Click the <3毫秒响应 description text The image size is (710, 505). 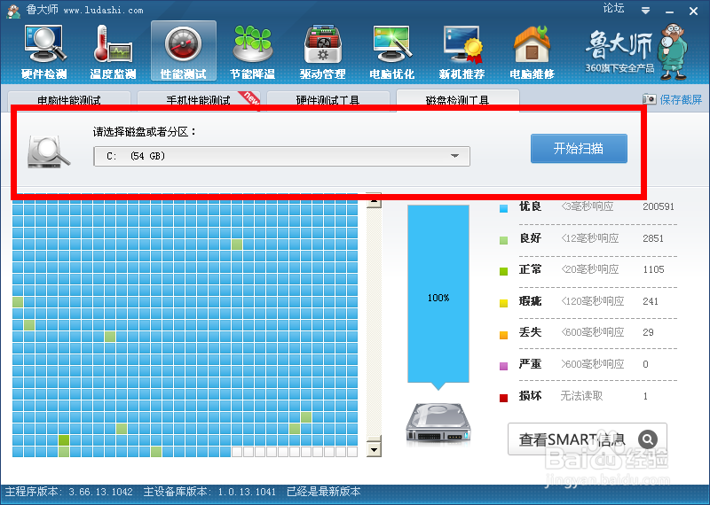[x=588, y=206]
